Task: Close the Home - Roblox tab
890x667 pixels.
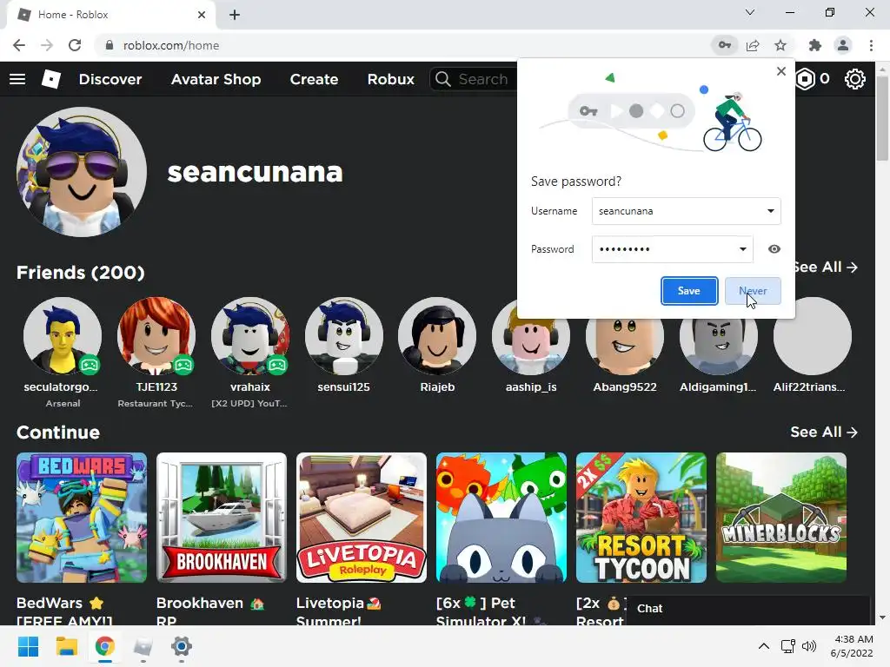Action: click(202, 15)
